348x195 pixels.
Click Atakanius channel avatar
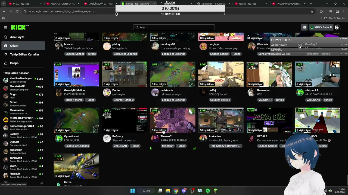[203, 138]
